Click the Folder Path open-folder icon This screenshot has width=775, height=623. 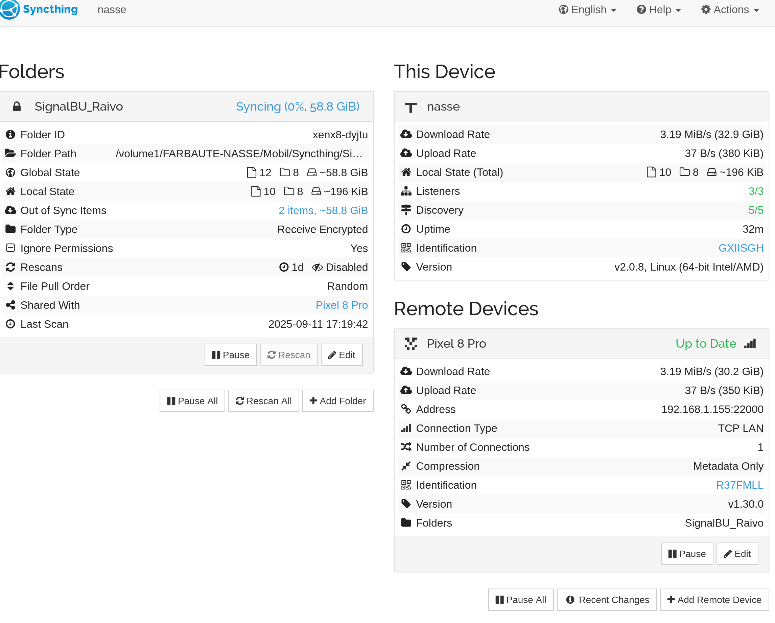click(x=10, y=154)
